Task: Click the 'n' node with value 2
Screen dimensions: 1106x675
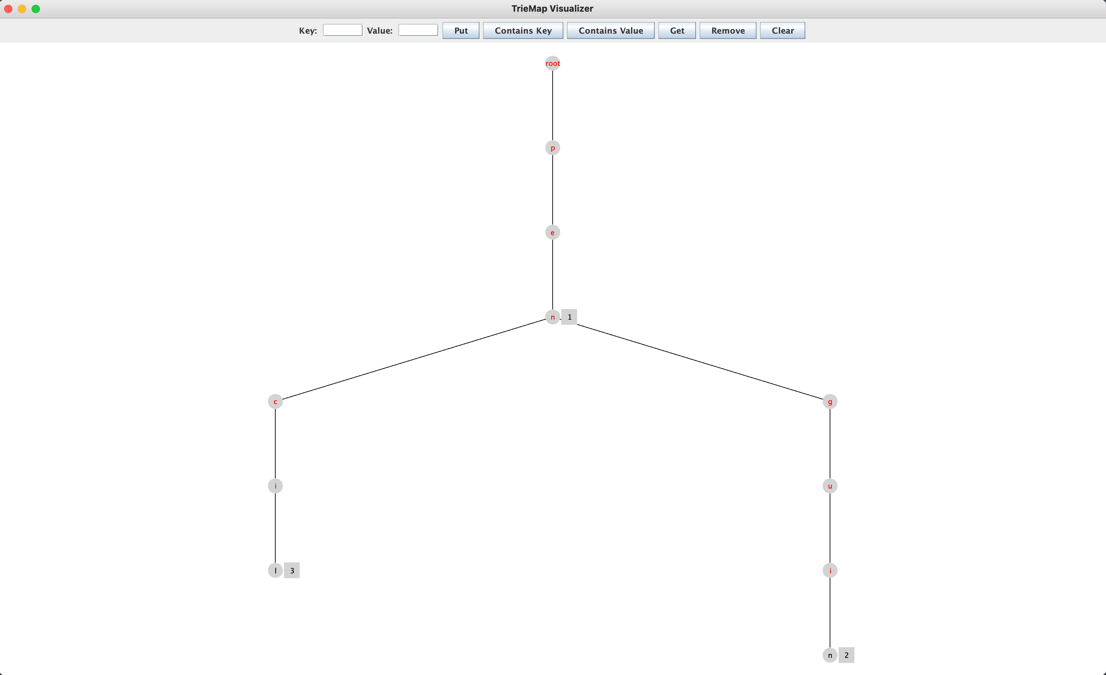Action: pyautogui.click(x=830, y=654)
